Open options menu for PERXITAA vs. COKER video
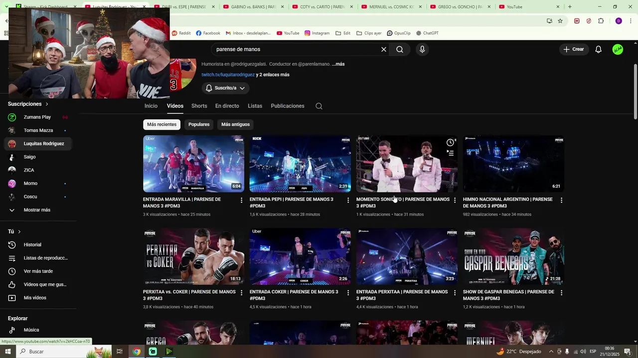The height and width of the screenshot is (358, 638). (x=242, y=293)
